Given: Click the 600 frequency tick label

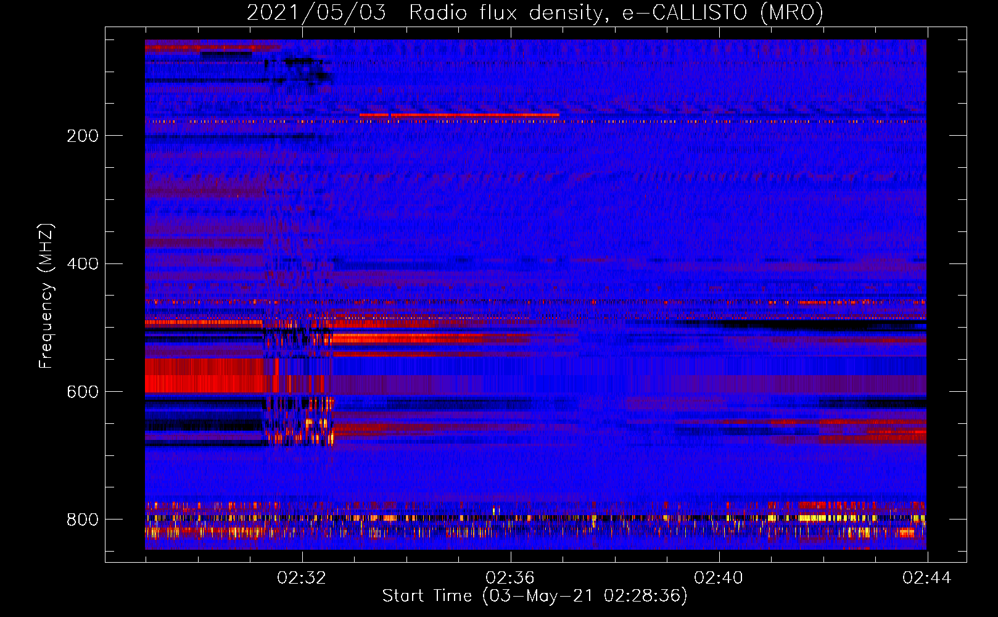Looking at the screenshot, I should tap(83, 392).
